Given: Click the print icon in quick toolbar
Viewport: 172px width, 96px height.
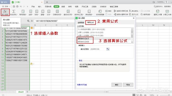Looking at the screenshot, I should point(17,6).
